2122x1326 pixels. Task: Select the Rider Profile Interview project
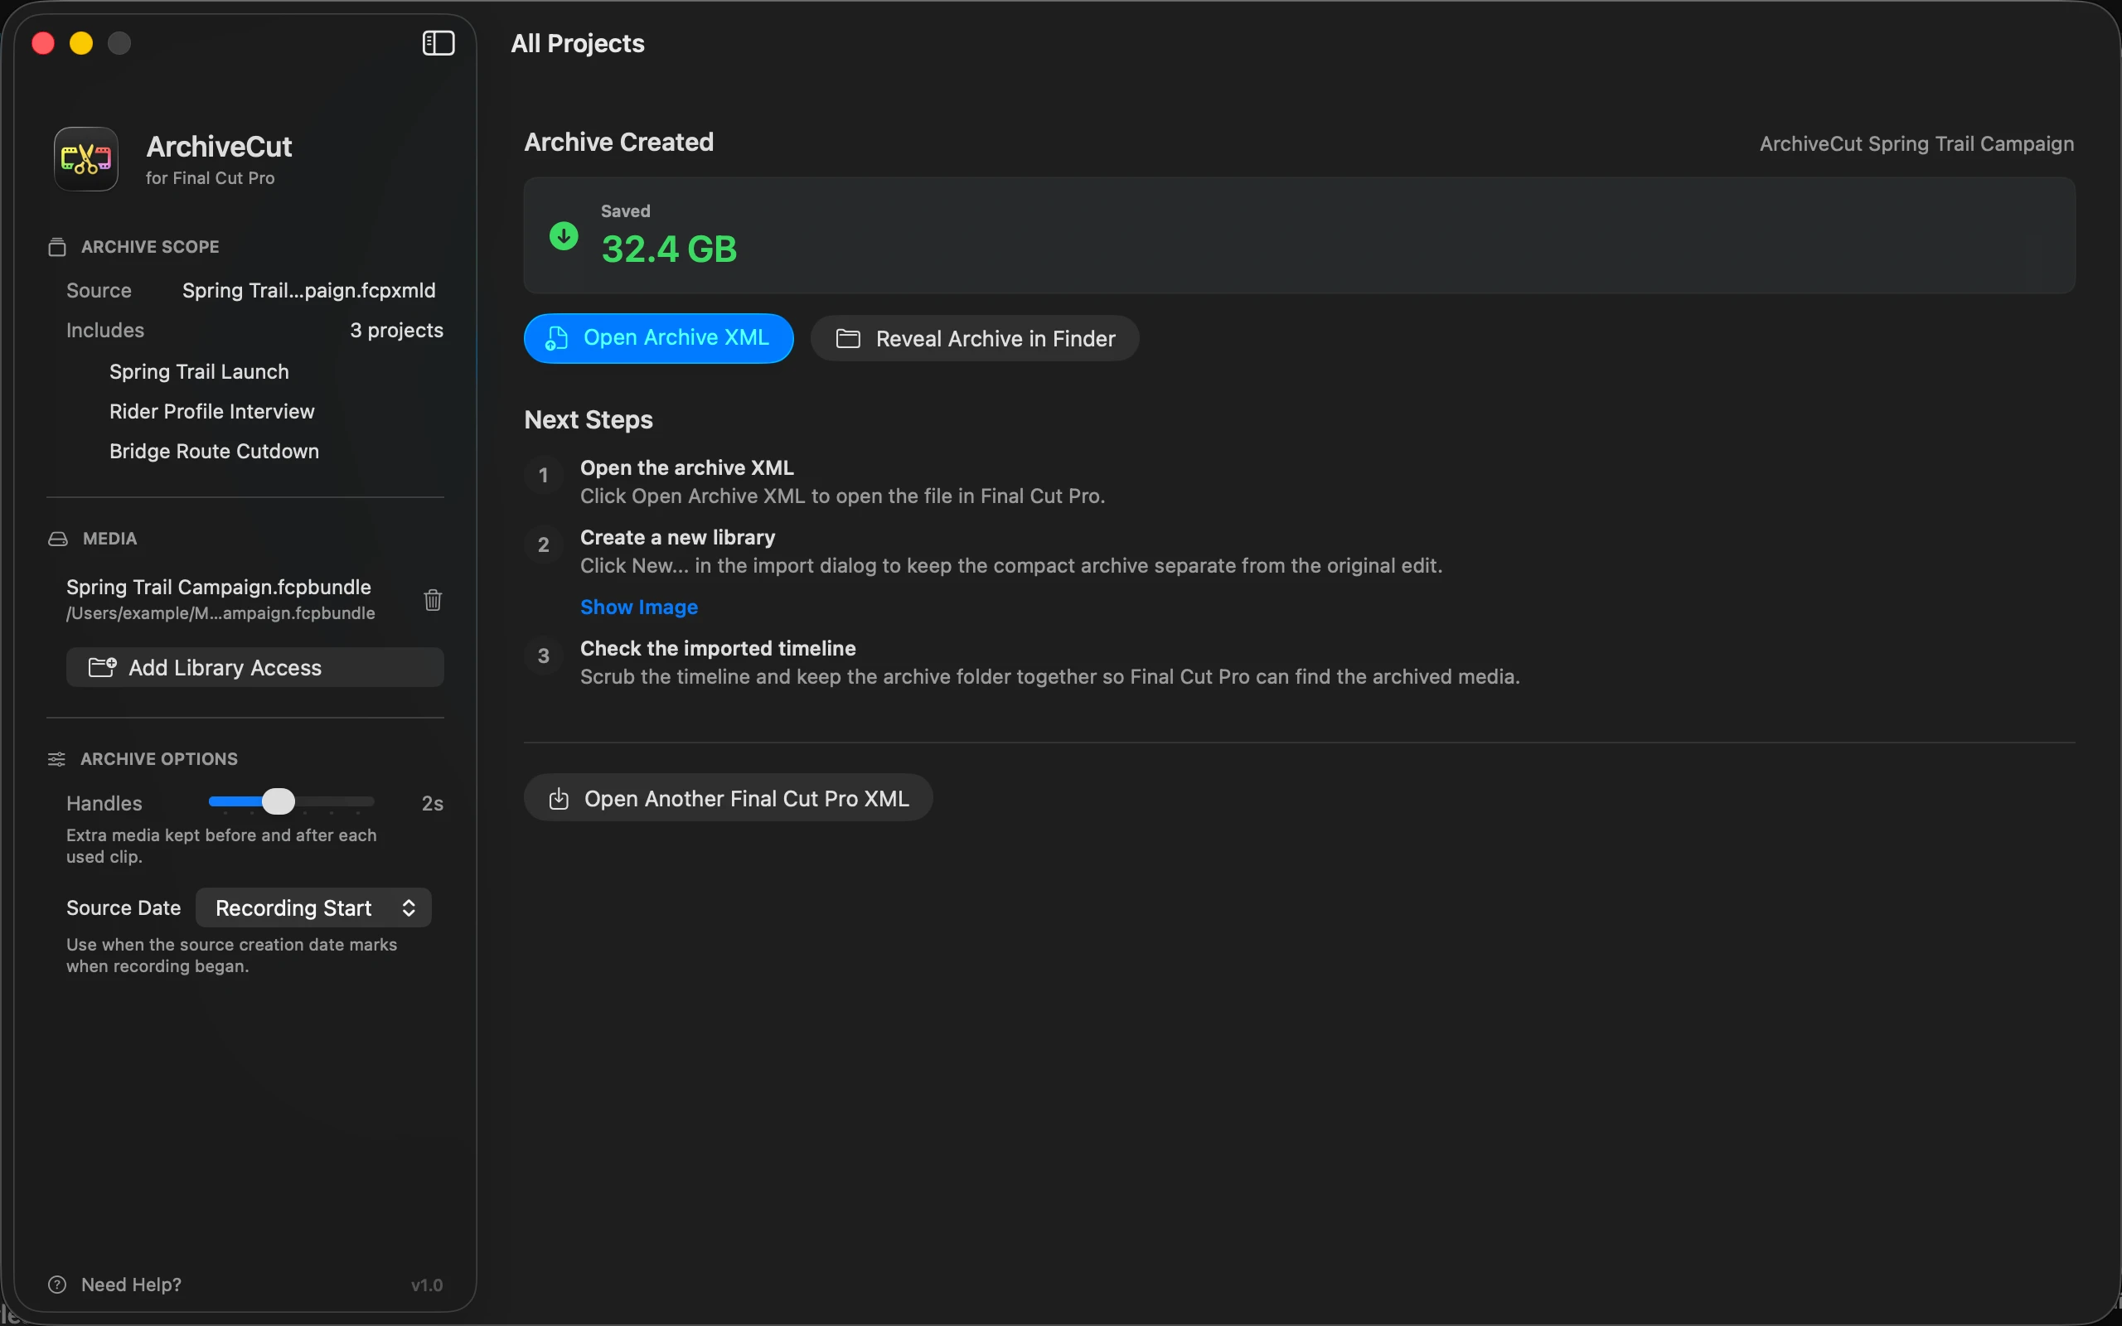(x=212, y=411)
